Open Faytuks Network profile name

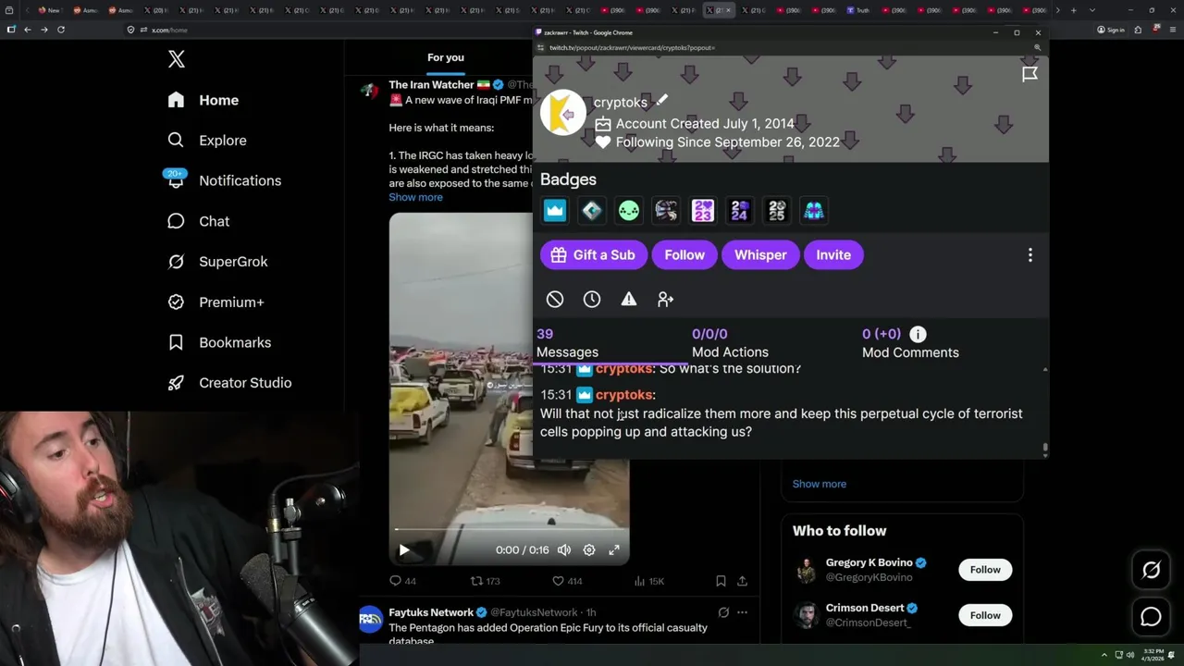tap(432, 612)
